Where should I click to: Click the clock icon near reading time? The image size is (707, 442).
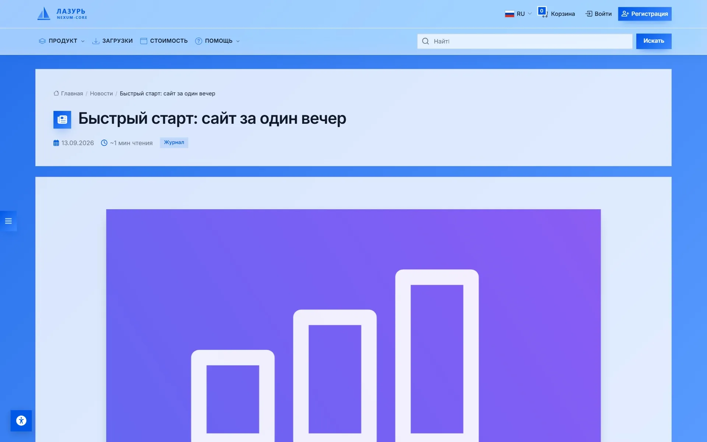(104, 143)
